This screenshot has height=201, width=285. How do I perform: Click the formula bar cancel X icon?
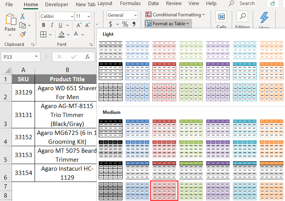click(59, 57)
